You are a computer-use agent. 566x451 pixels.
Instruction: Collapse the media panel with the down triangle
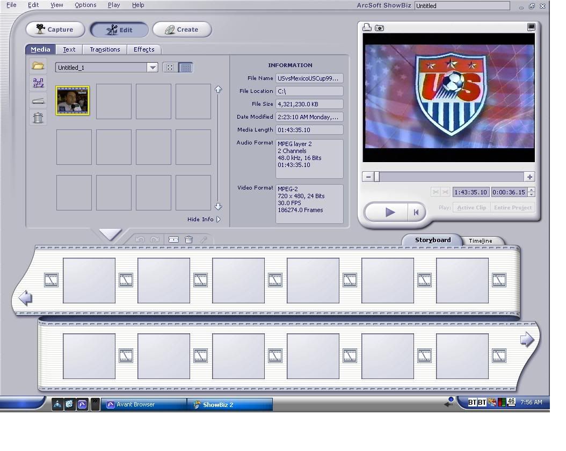click(x=111, y=235)
